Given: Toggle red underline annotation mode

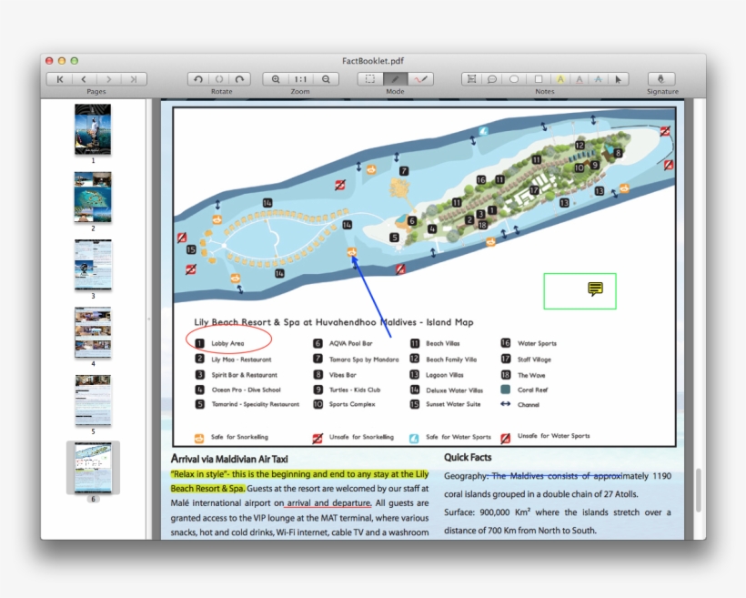Looking at the screenshot, I should pos(579,79).
